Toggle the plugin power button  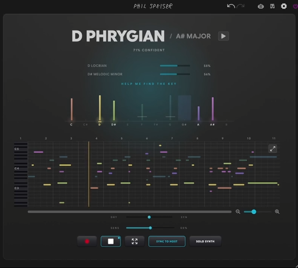pos(295,6)
